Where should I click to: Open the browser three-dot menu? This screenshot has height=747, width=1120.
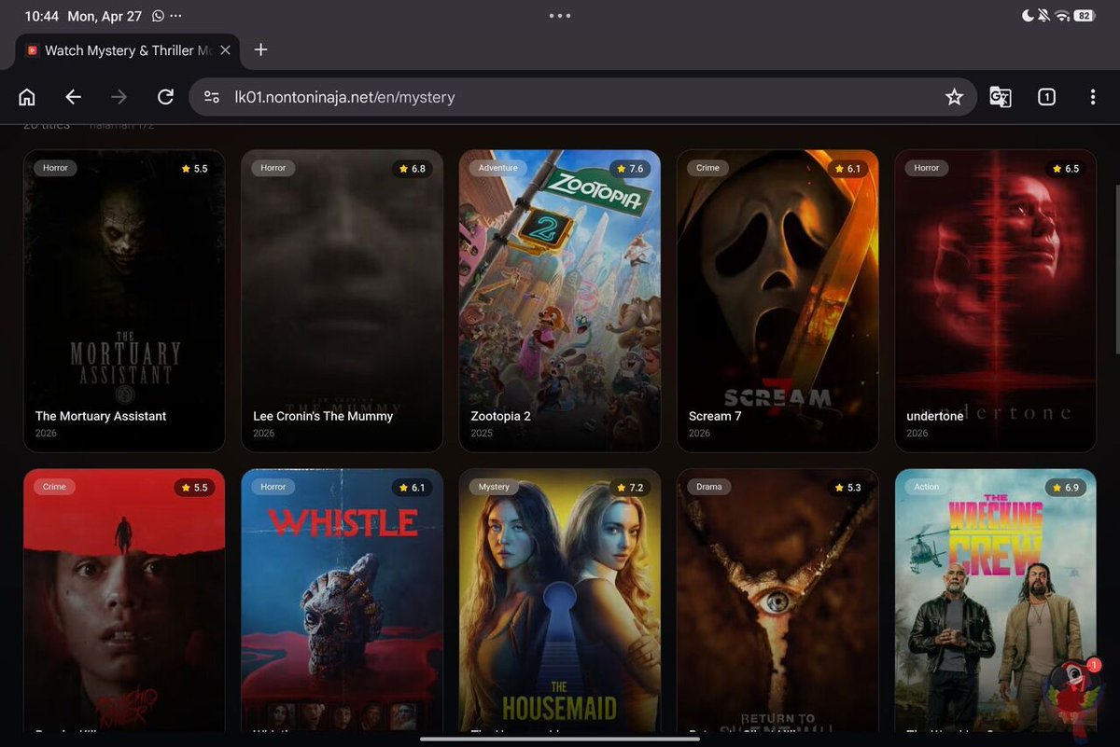[x=1093, y=97]
